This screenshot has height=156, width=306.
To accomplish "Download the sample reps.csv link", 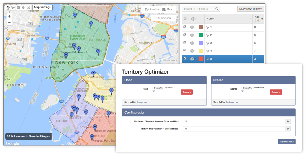I will [x=142, y=102].
